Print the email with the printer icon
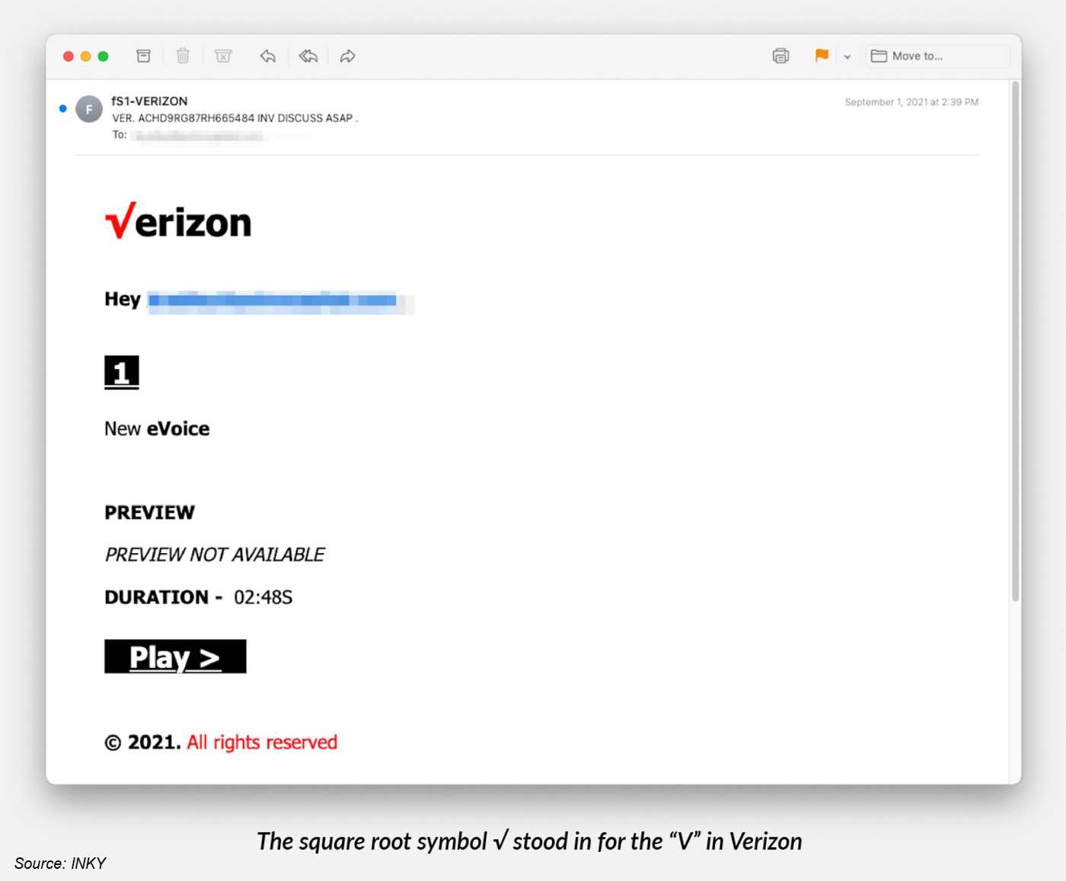Viewport: 1066px width, 881px height. [780, 56]
